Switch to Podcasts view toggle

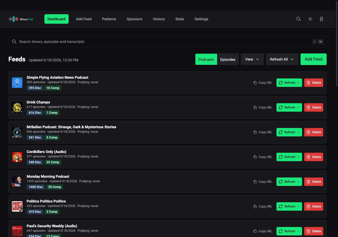click(x=206, y=59)
